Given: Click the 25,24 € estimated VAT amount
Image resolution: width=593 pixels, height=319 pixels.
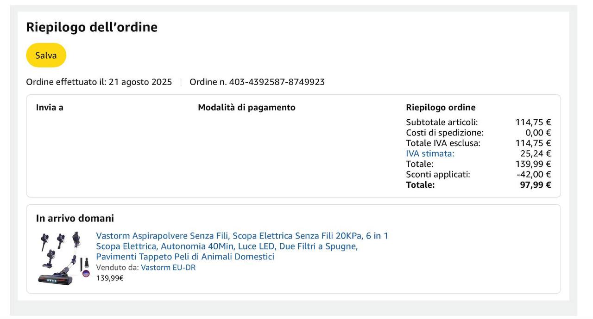Looking at the screenshot, I should 535,153.
